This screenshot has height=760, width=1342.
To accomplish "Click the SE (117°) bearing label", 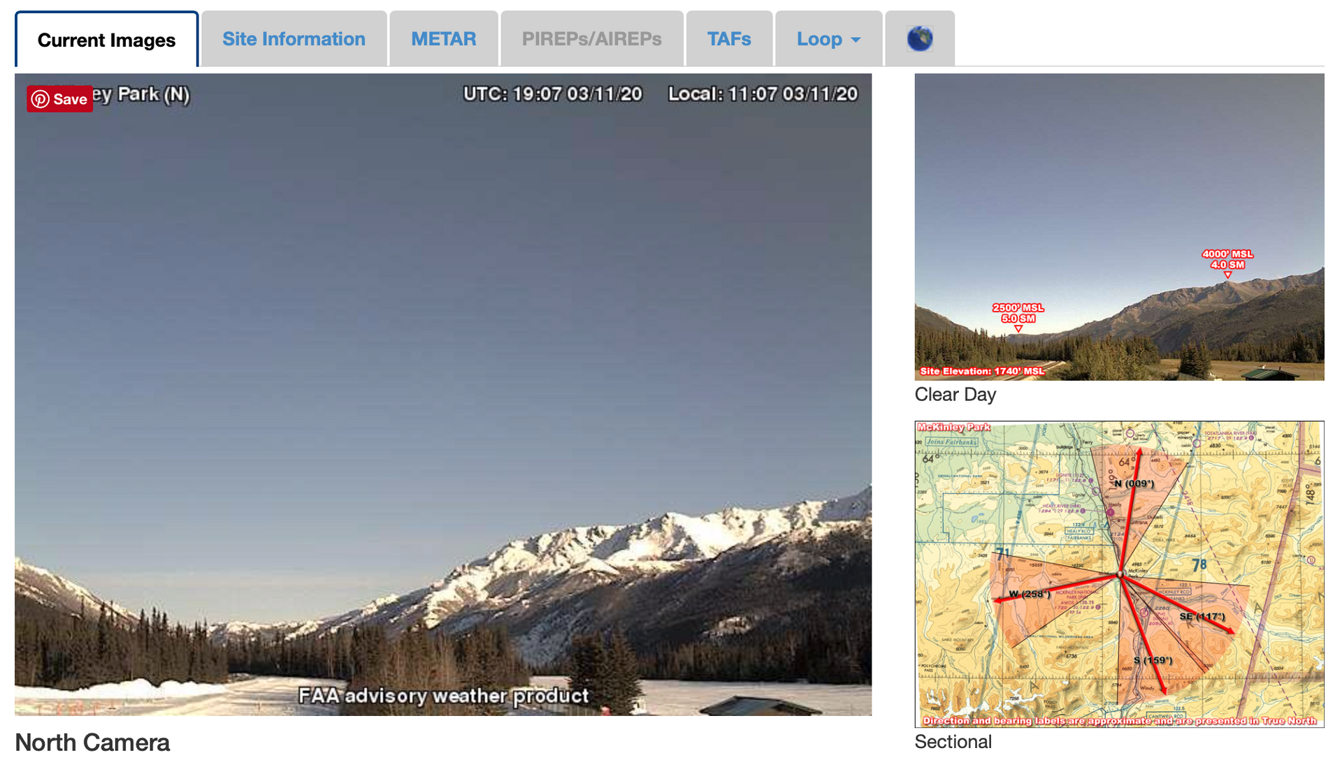I will [1202, 616].
